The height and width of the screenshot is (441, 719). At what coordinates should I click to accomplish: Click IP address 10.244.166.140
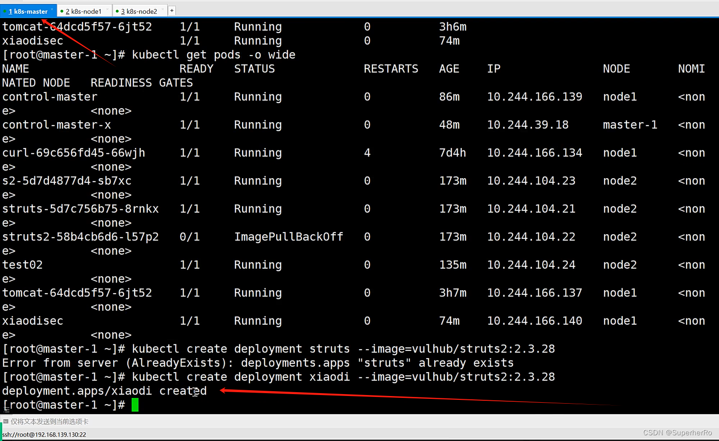(534, 321)
